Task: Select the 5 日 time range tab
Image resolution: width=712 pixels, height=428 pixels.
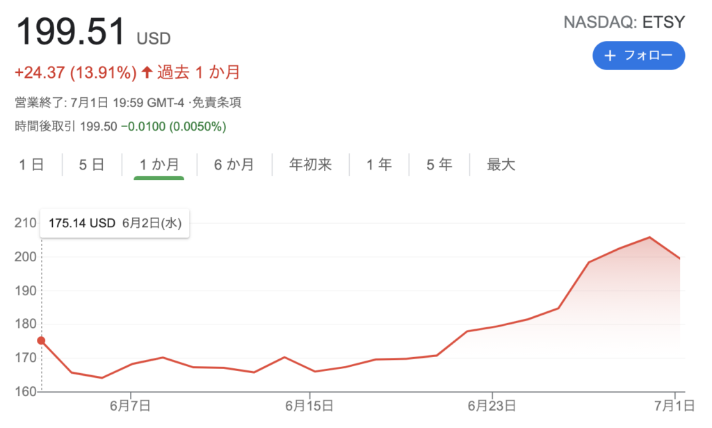Action: (92, 165)
